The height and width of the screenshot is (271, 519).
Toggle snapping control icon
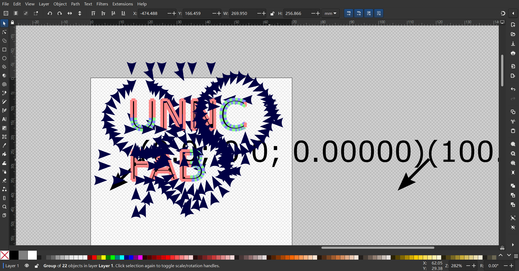click(x=503, y=13)
